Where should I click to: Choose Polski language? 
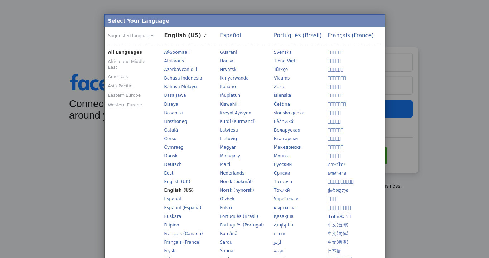coord(226,208)
